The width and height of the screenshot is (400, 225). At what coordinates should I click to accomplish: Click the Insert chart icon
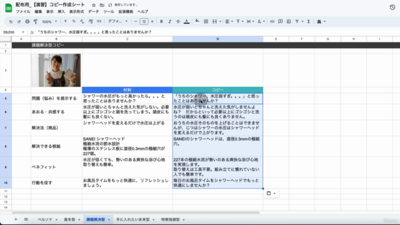pyautogui.click(x=289, y=21)
